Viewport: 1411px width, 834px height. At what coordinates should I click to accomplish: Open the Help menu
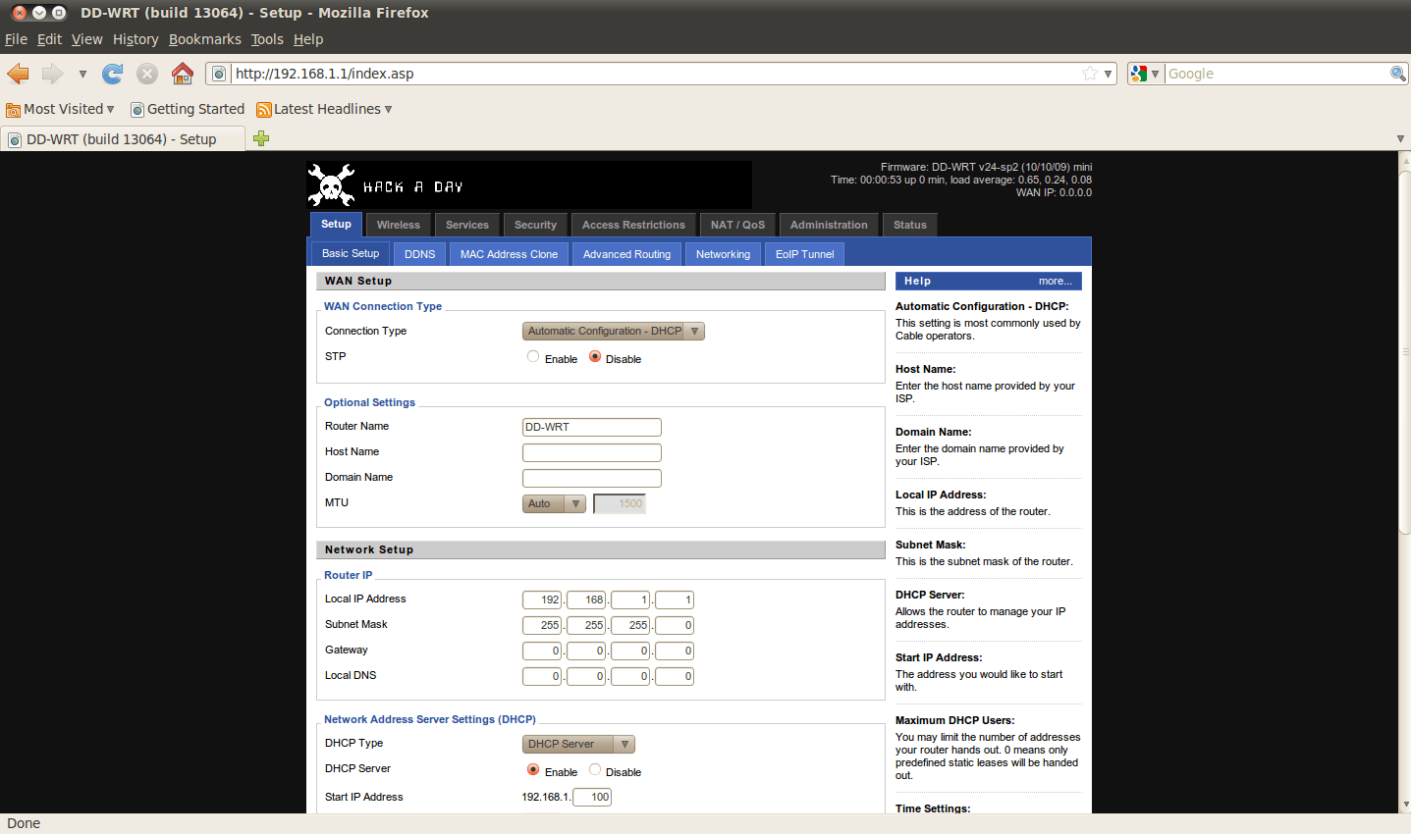click(x=307, y=39)
